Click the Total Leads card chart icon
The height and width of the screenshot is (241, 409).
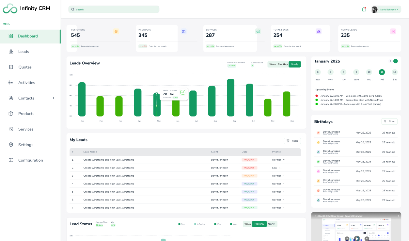tap(319, 31)
